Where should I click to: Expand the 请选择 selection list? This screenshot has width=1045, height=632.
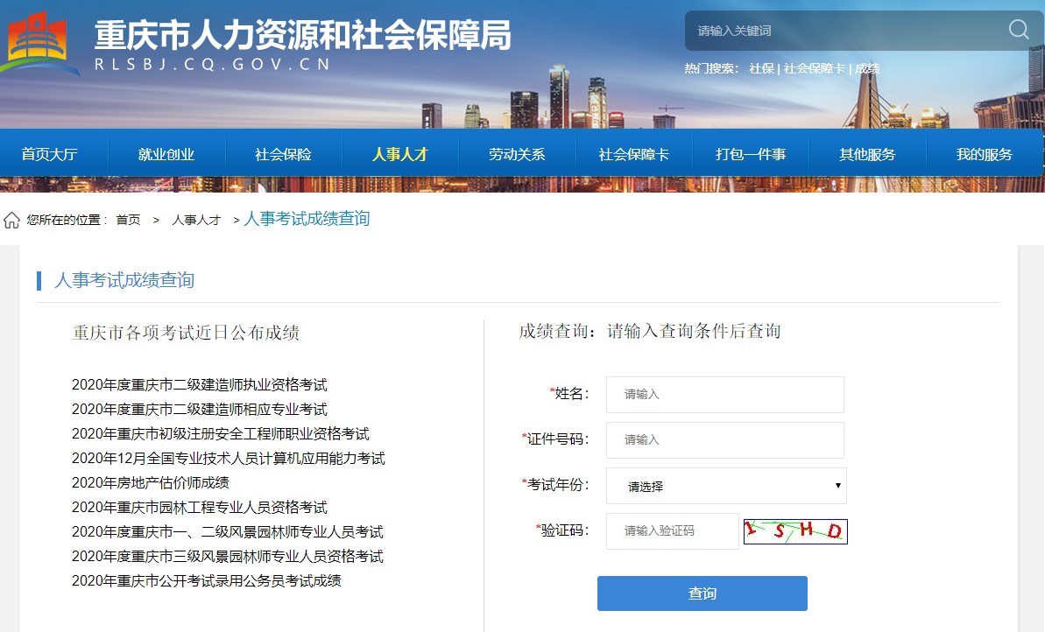(725, 486)
